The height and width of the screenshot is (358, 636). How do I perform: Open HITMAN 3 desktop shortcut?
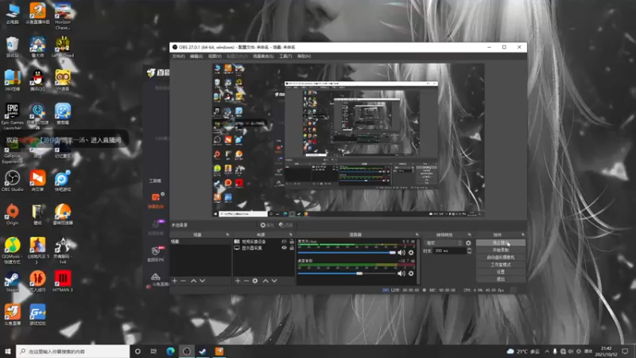tap(63, 282)
